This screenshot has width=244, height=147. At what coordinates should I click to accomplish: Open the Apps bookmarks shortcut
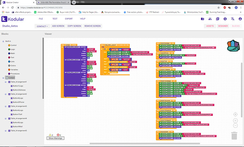pyautogui.click(x=6, y=12)
